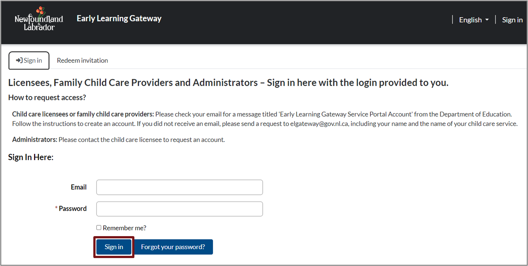Enable the Remember me checkbox

click(99, 228)
